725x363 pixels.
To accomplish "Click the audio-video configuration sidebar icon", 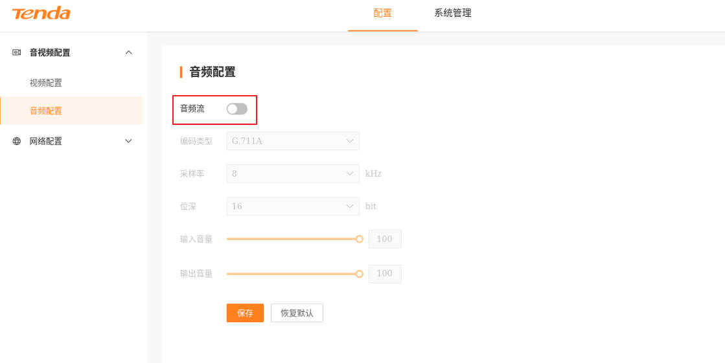I will (17, 52).
